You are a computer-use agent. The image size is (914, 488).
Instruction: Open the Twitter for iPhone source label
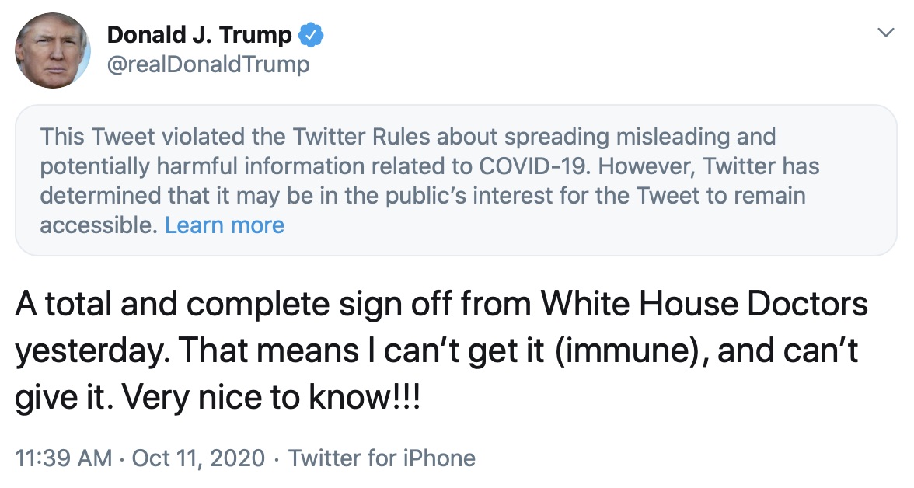tap(382, 458)
